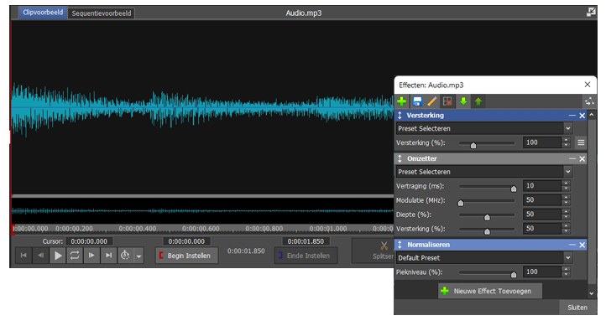Viewport: 606px width, 326px height.
Task: Remove the Normaliseren effect
Action: tap(582, 245)
